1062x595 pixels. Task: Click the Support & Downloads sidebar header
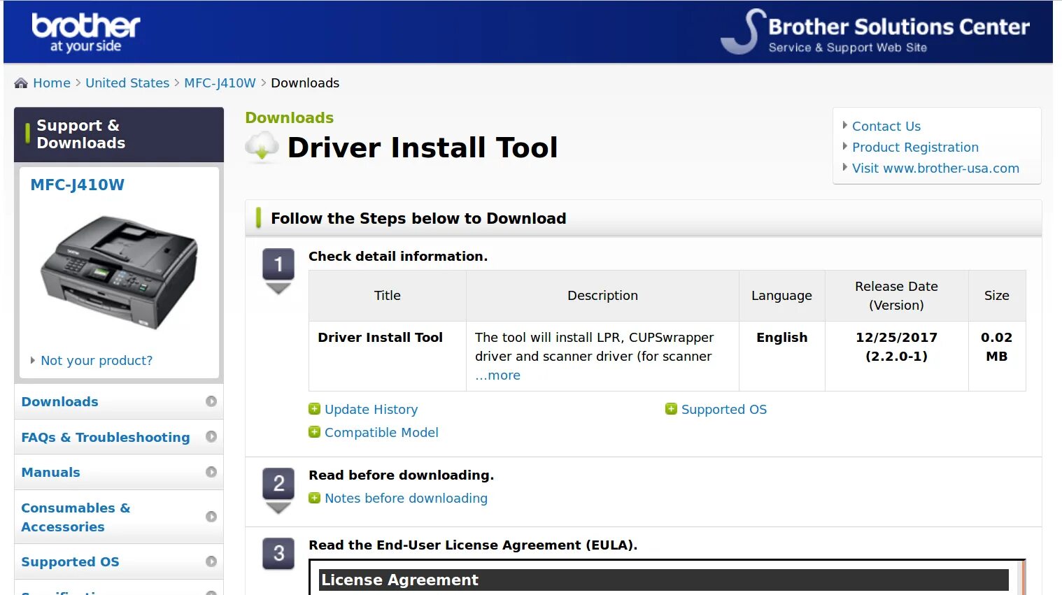pyautogui.click(x=119, y=134)
